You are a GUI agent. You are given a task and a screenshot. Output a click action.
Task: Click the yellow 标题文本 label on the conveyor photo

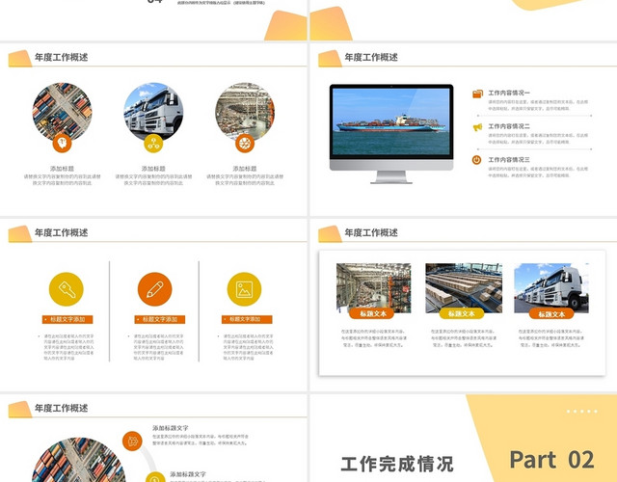461,313
